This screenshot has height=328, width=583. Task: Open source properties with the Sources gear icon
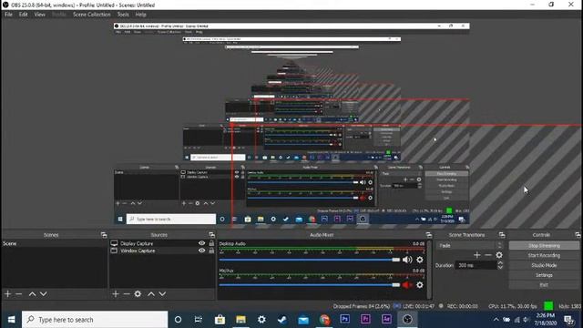click(138, 293)
